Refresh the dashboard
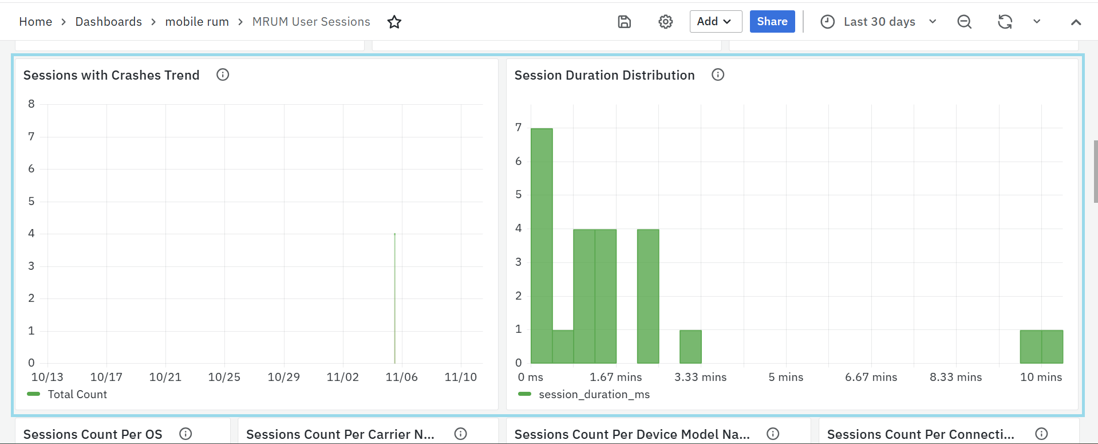Image resolution: width=1098 pixels, height=444 pixels. (1005, 22)
